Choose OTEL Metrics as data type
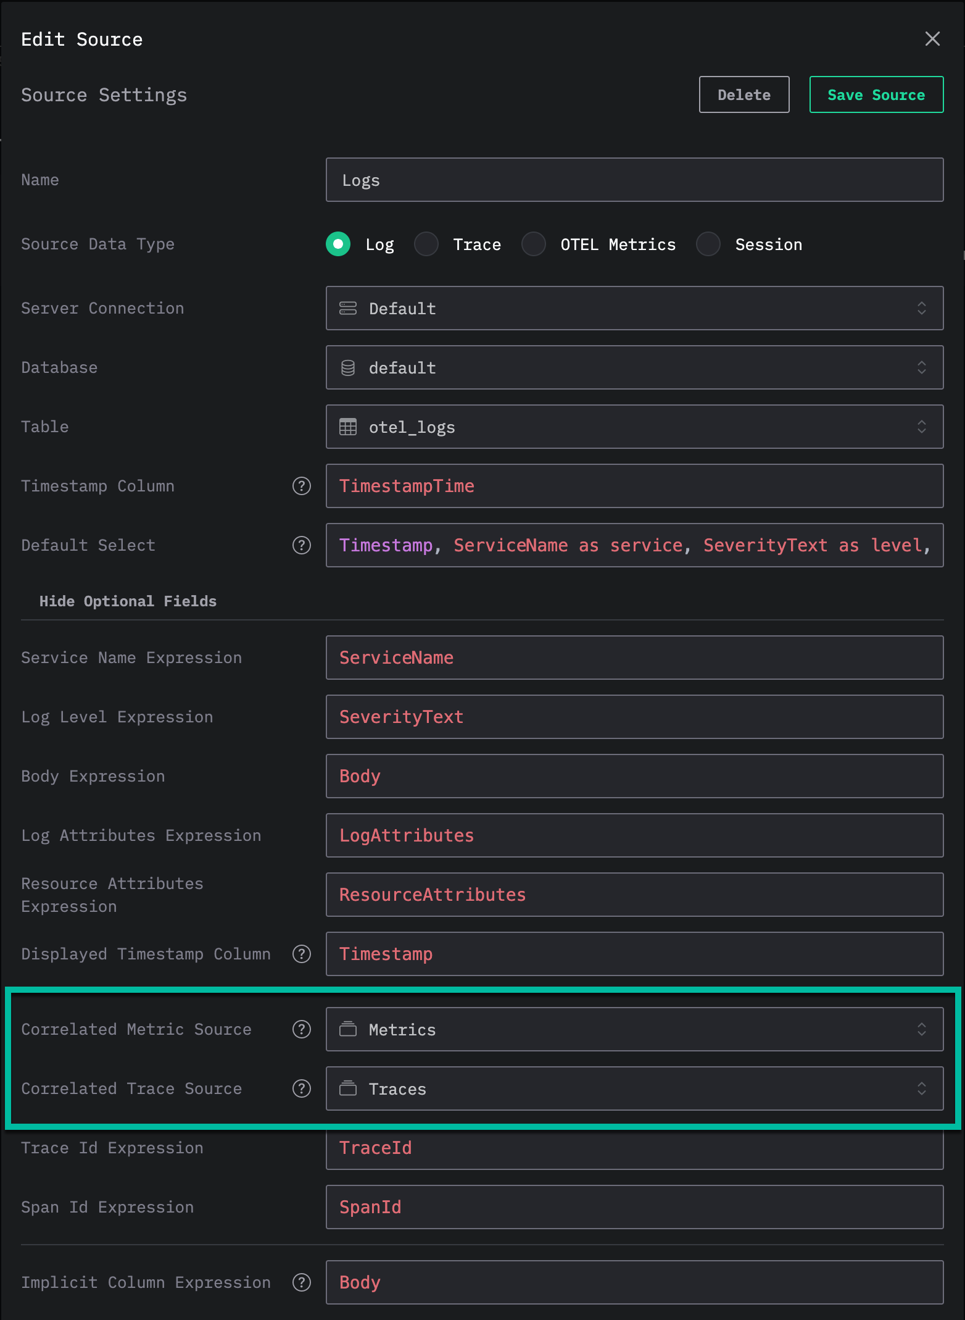Viewport: 965px width, 1320px height. [x=534, y=244]
